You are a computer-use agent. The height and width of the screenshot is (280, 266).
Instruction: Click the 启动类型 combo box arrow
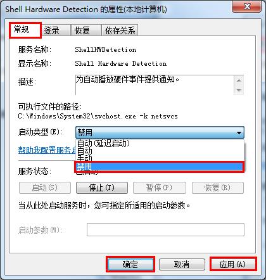pyautogui.click(x=239, y=133)
